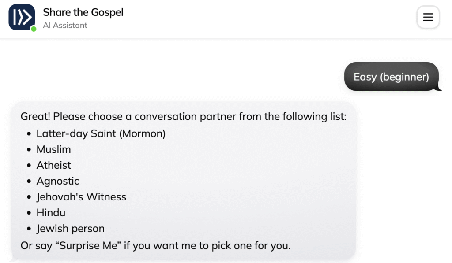This screenshot has width=452, height=263.
Task: Click the bullet point beside Muslim
Action: click(29, 150)
